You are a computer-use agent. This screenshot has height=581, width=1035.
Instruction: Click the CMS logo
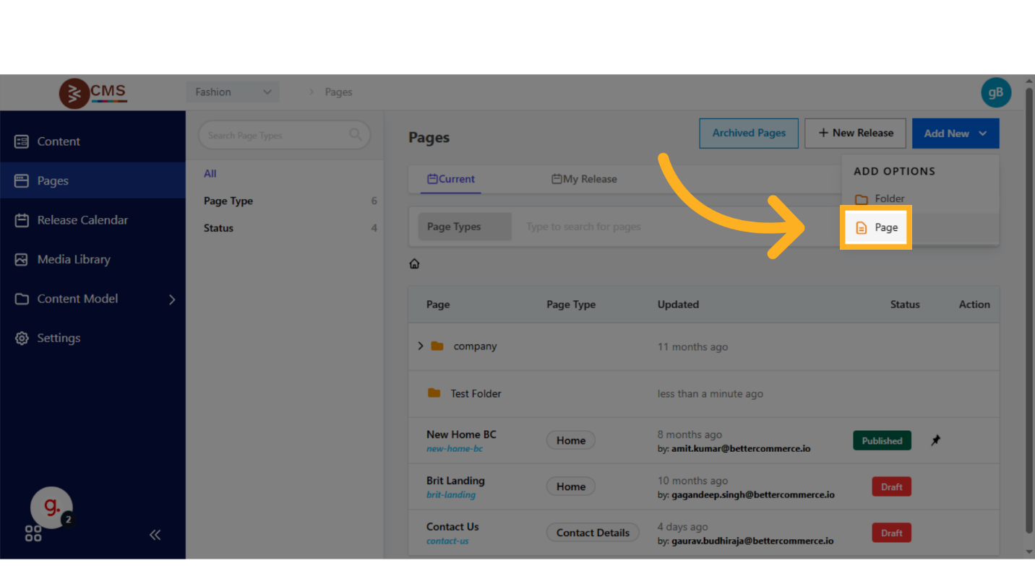[x=93, y=93]
